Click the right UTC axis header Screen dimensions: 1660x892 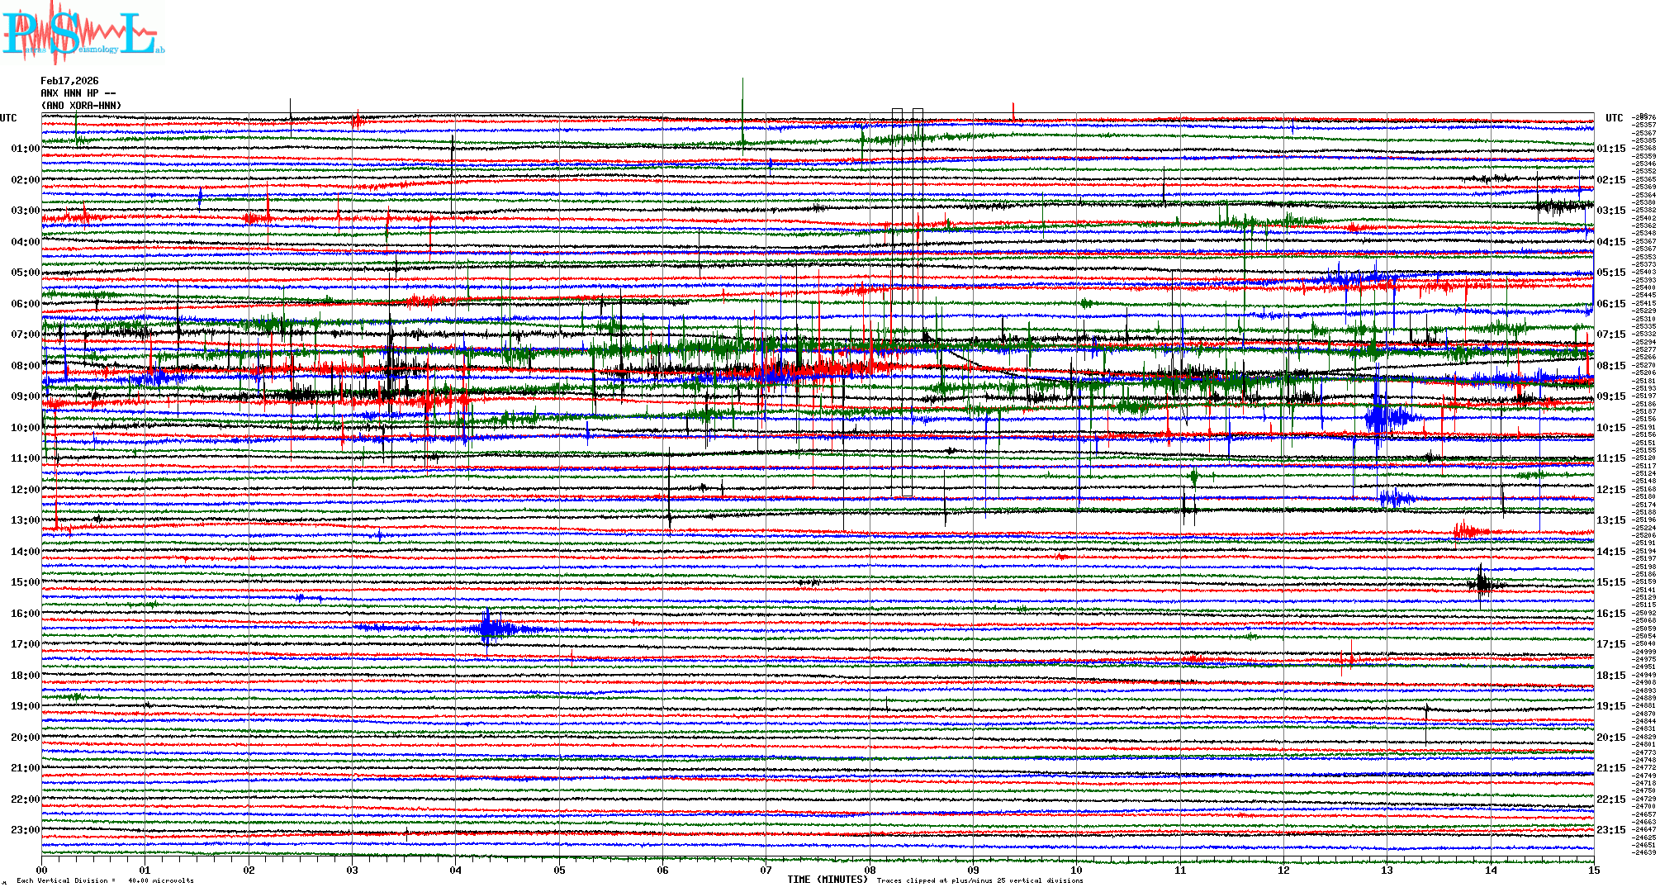click(x=1614, y=118)
